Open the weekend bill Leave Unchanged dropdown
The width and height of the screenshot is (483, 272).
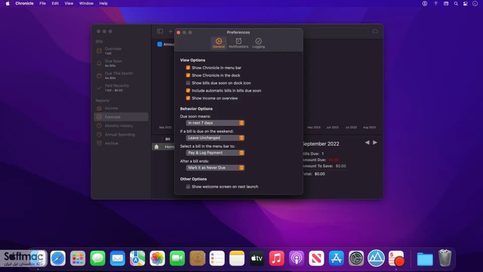[x=215, y=138]
